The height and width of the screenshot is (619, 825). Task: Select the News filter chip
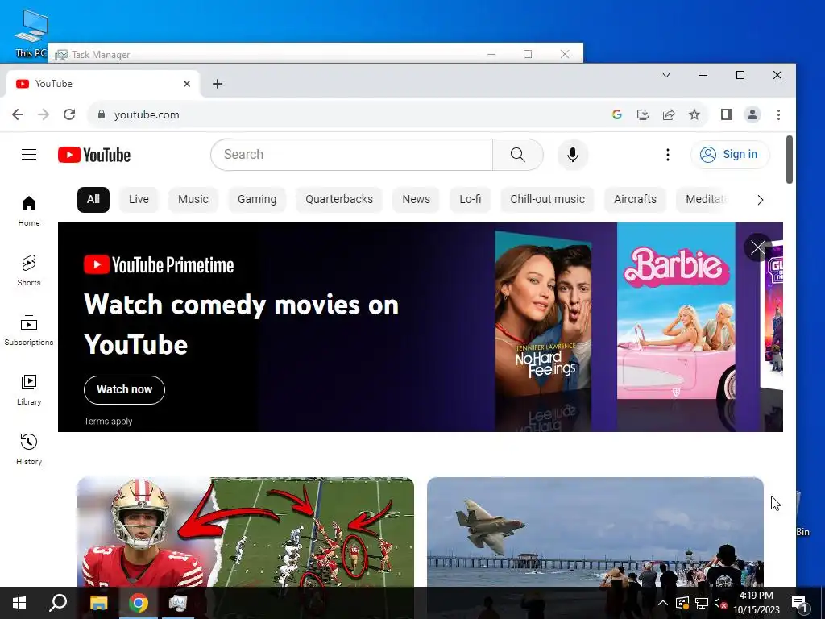(x=417, y=200)
